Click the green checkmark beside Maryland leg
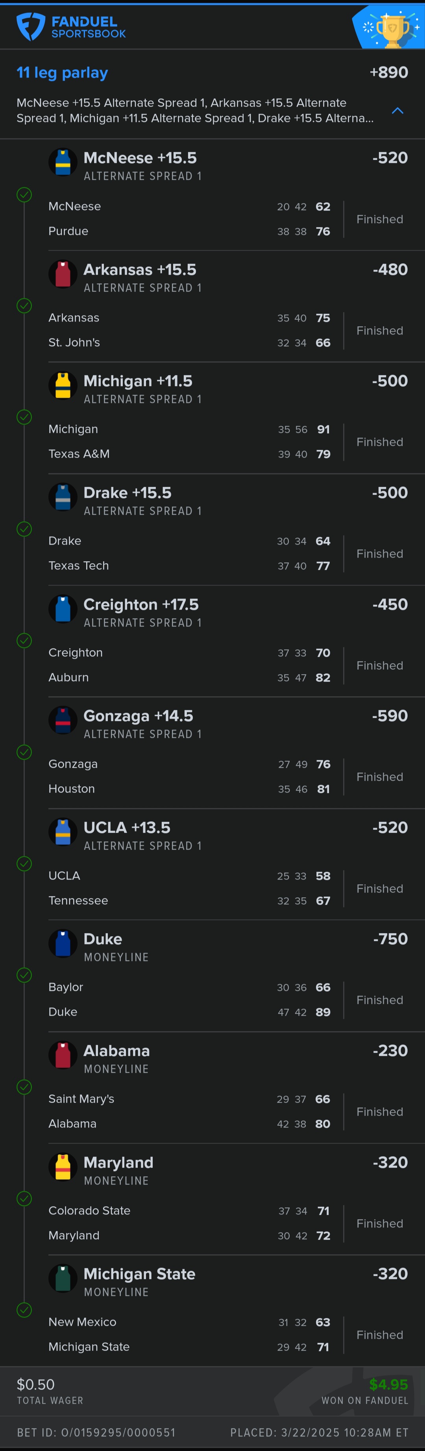The image size is (425, 1451). pyautogui.click(x=24, y=1198)
